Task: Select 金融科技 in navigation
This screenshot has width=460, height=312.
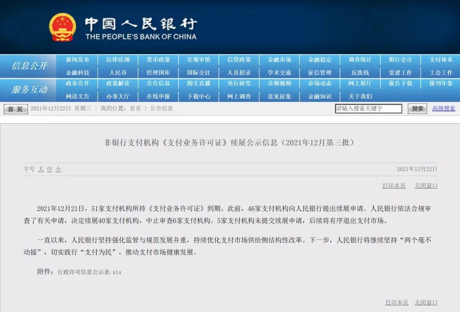Action: [x=78, y=72]
